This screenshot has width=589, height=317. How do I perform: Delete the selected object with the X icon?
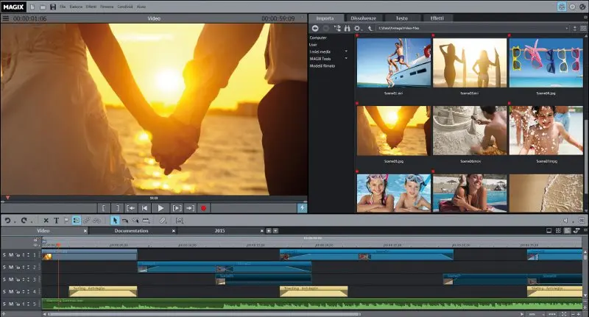click(x=46, y=221)
